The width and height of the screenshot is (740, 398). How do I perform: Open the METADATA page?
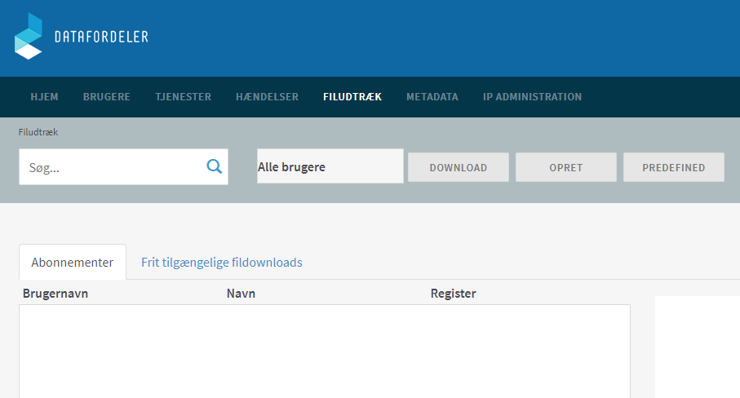(x=432, y=97)
